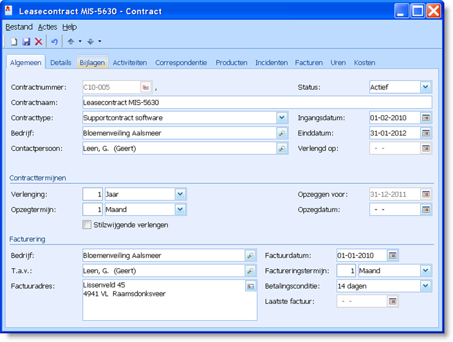Switch to the Correspondentie tab
Viewport: 453px width, 342px height.
(181, 62)
